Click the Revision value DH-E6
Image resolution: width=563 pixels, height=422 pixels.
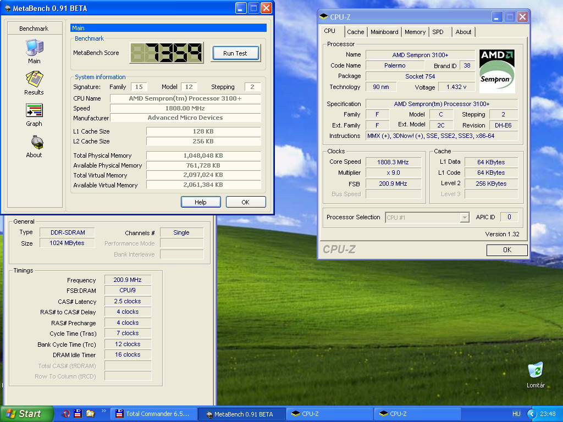click(503, 125)
